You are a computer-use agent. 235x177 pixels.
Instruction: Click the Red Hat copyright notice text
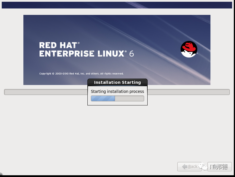coord(81,74)
